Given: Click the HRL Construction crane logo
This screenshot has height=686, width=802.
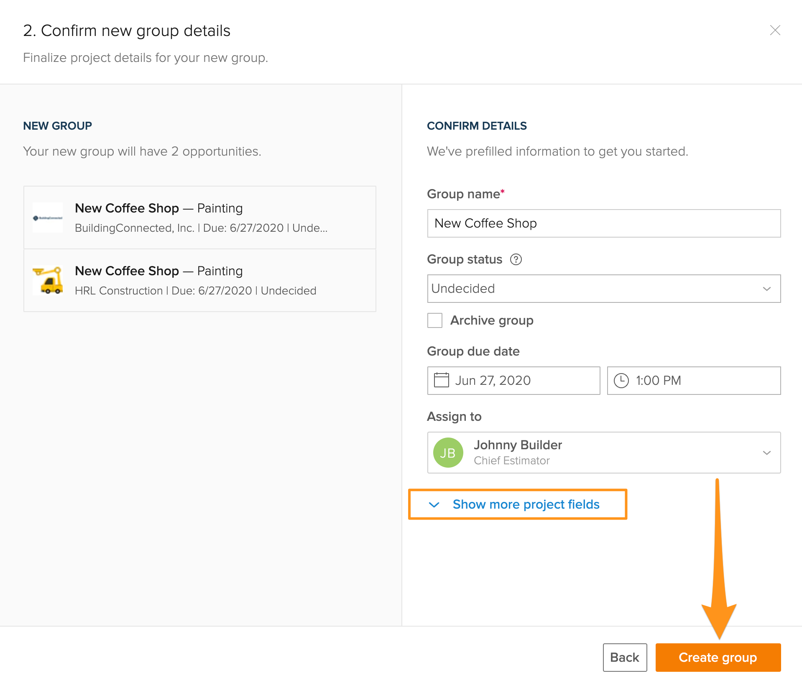Looking at the screenshot, I should click(48, 280).
